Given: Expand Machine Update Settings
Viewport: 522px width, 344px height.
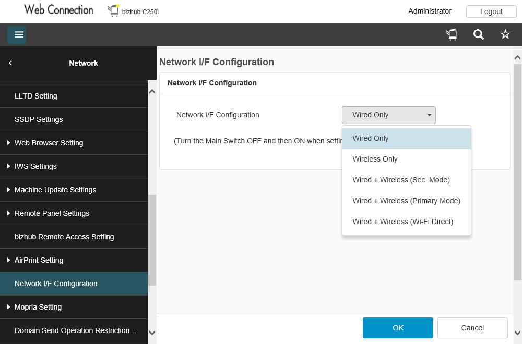Looking at the screenshot, I should [55, 190].
